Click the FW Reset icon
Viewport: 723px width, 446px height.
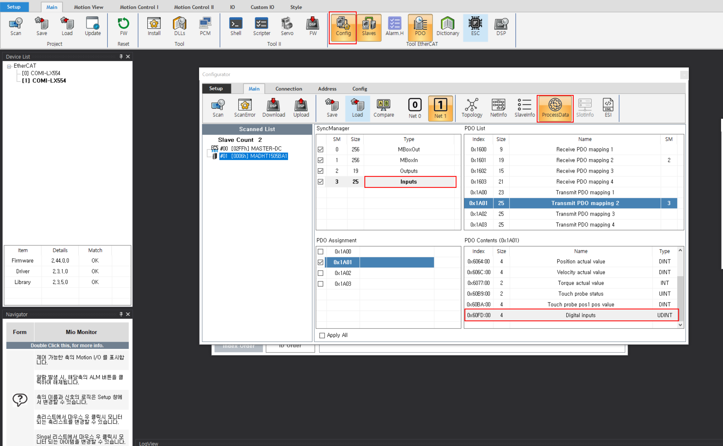(x=123, y=26)
